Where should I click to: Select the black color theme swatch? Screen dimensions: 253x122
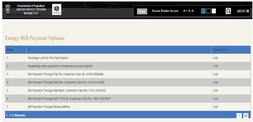tap(209, 11)
